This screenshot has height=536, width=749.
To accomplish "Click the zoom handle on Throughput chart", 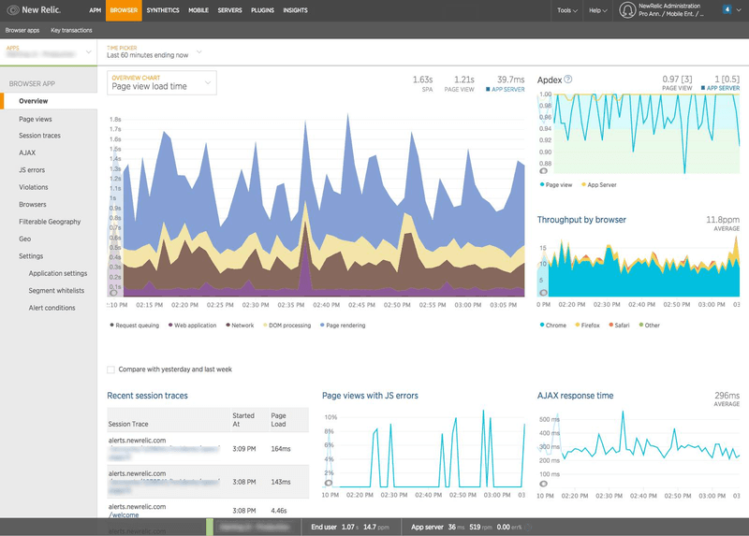I will (x=544, y=293).
